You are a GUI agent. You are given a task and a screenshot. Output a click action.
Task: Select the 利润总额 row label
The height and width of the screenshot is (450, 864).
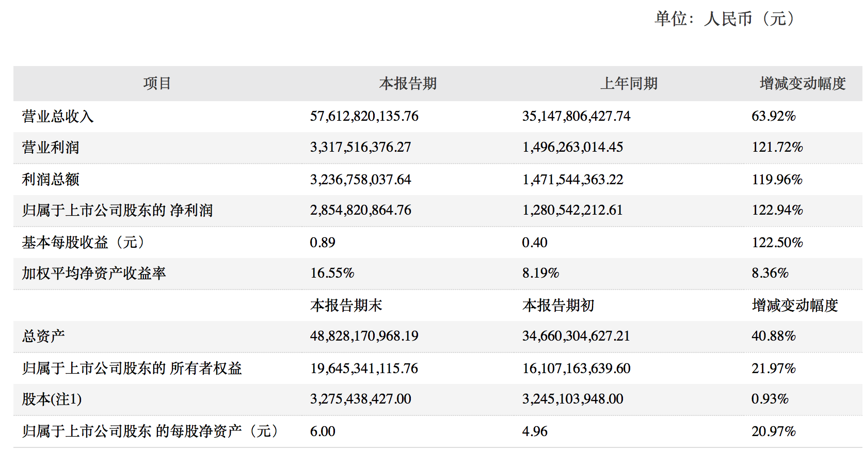(x=51, y=180)
